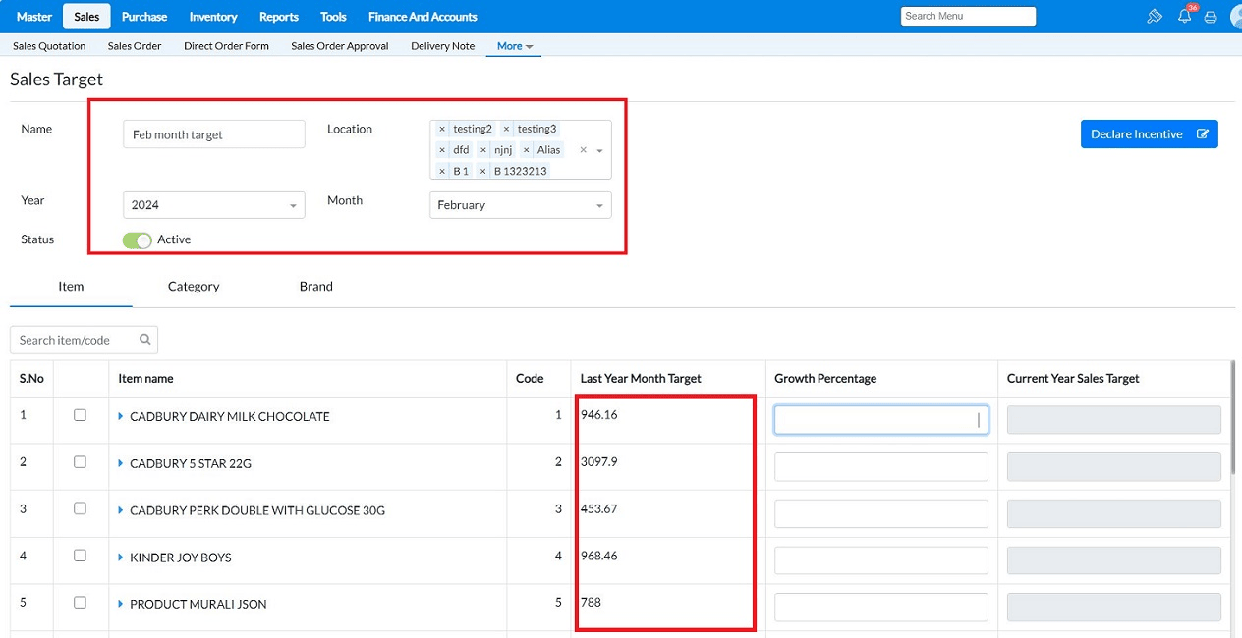Expand the More submenu

(514, 46)
